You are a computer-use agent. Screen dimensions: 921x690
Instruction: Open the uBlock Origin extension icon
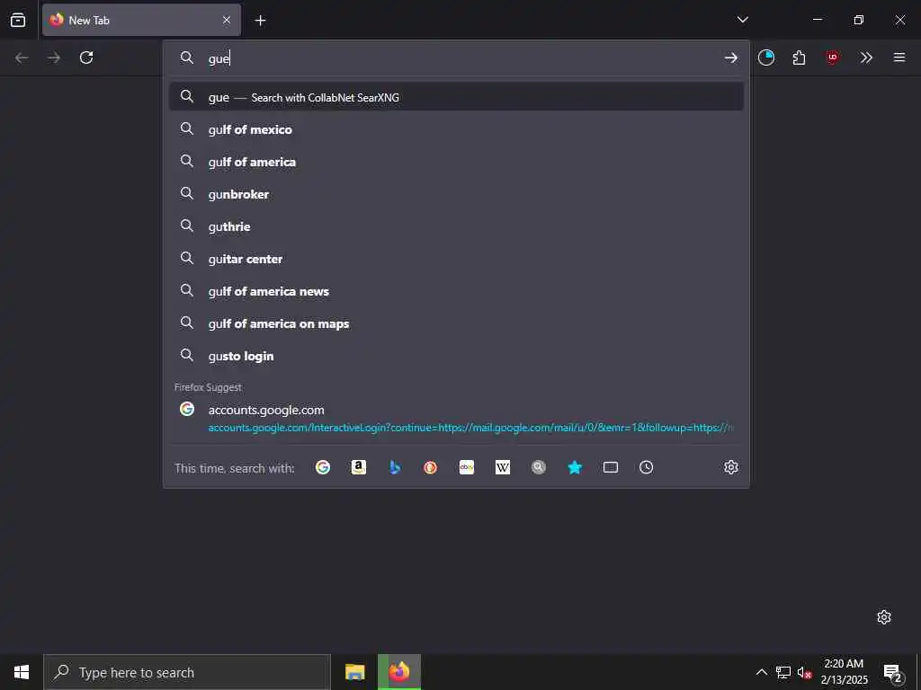(x=832, y=57)
